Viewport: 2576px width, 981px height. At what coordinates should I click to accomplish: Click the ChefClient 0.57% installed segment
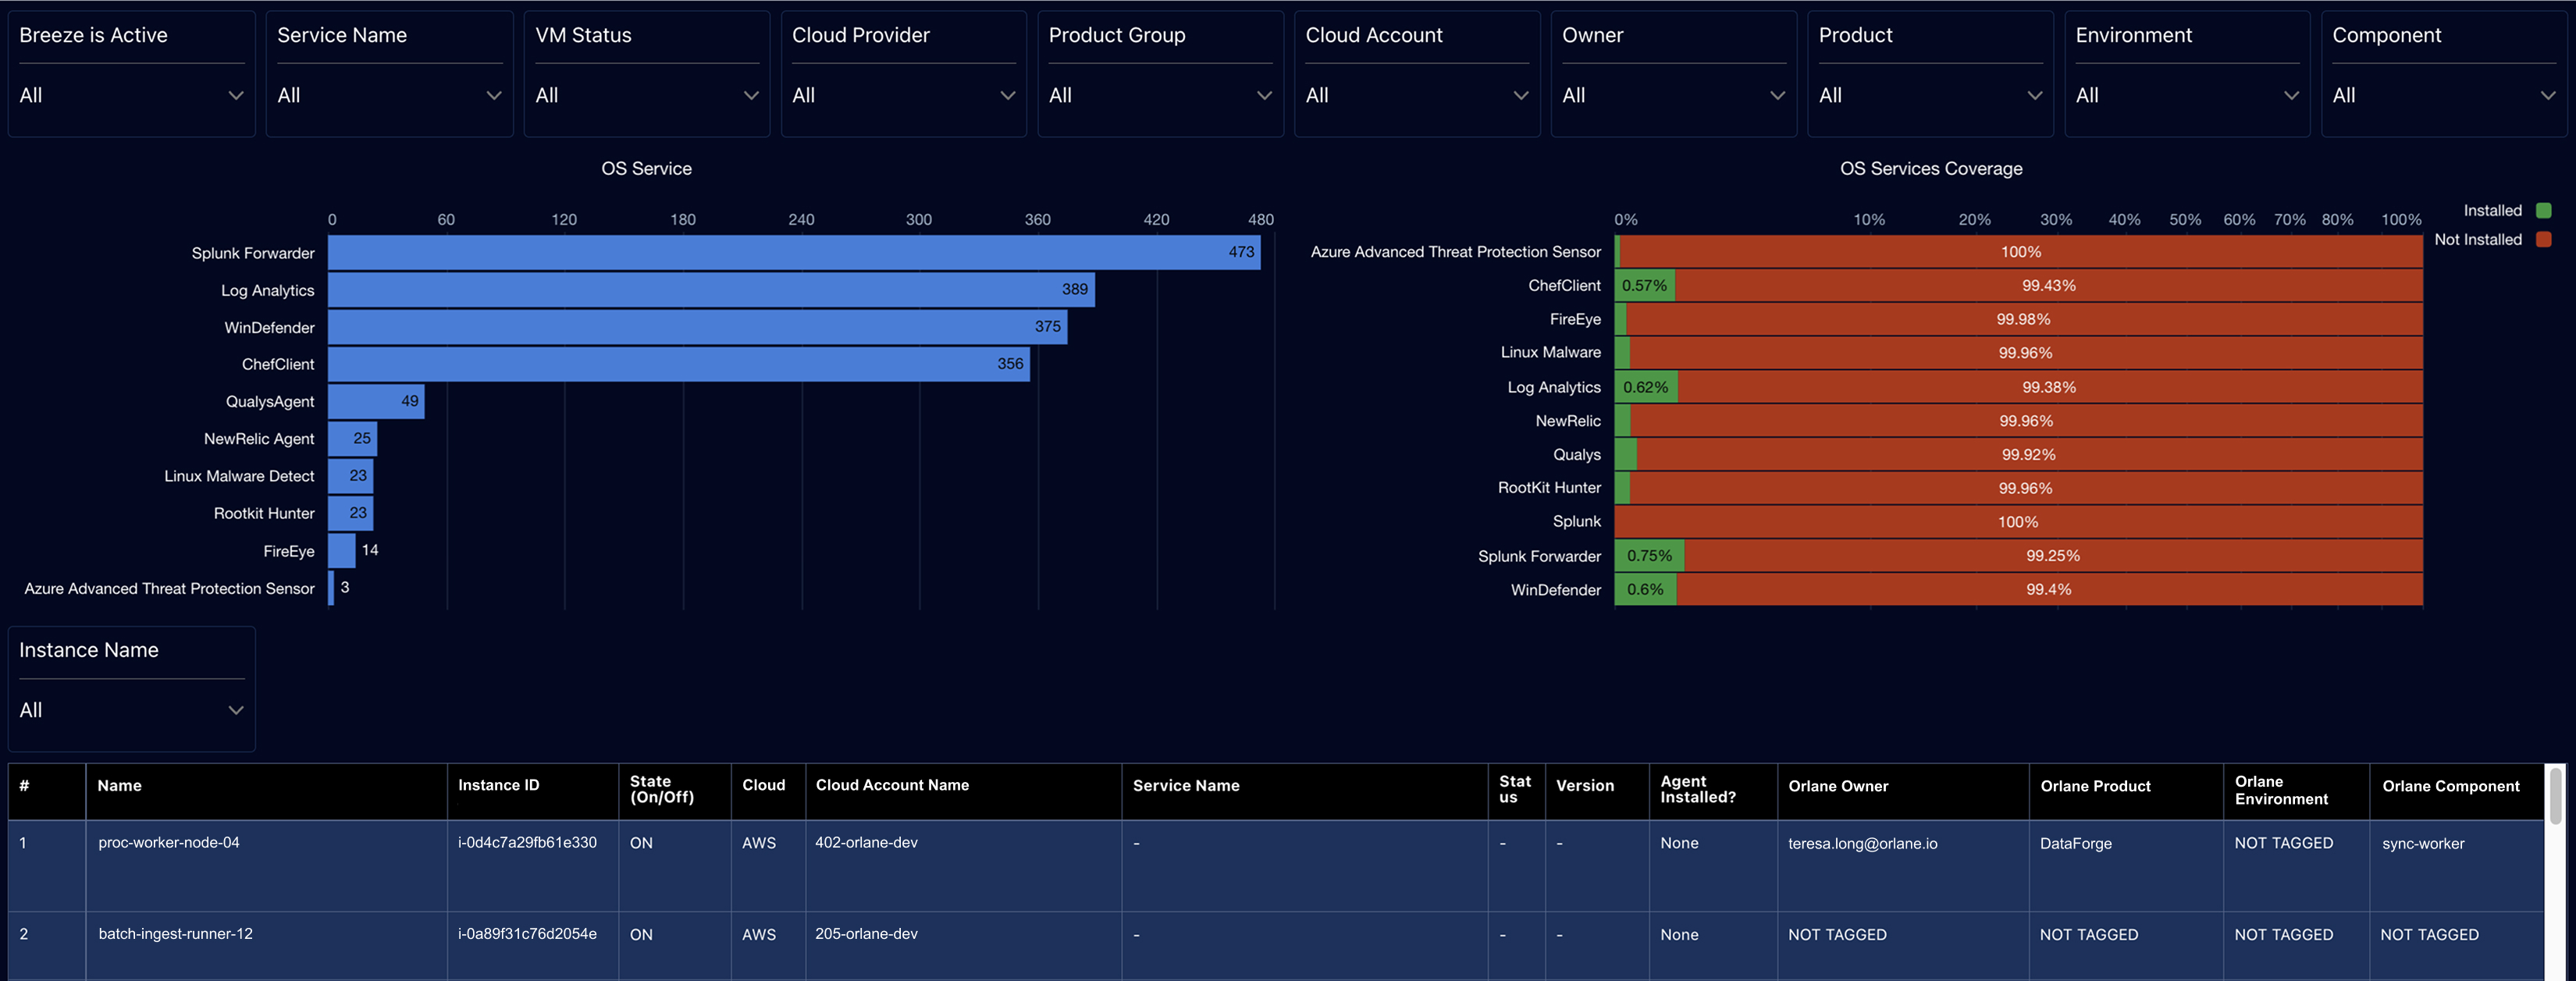click(1645, 285)
